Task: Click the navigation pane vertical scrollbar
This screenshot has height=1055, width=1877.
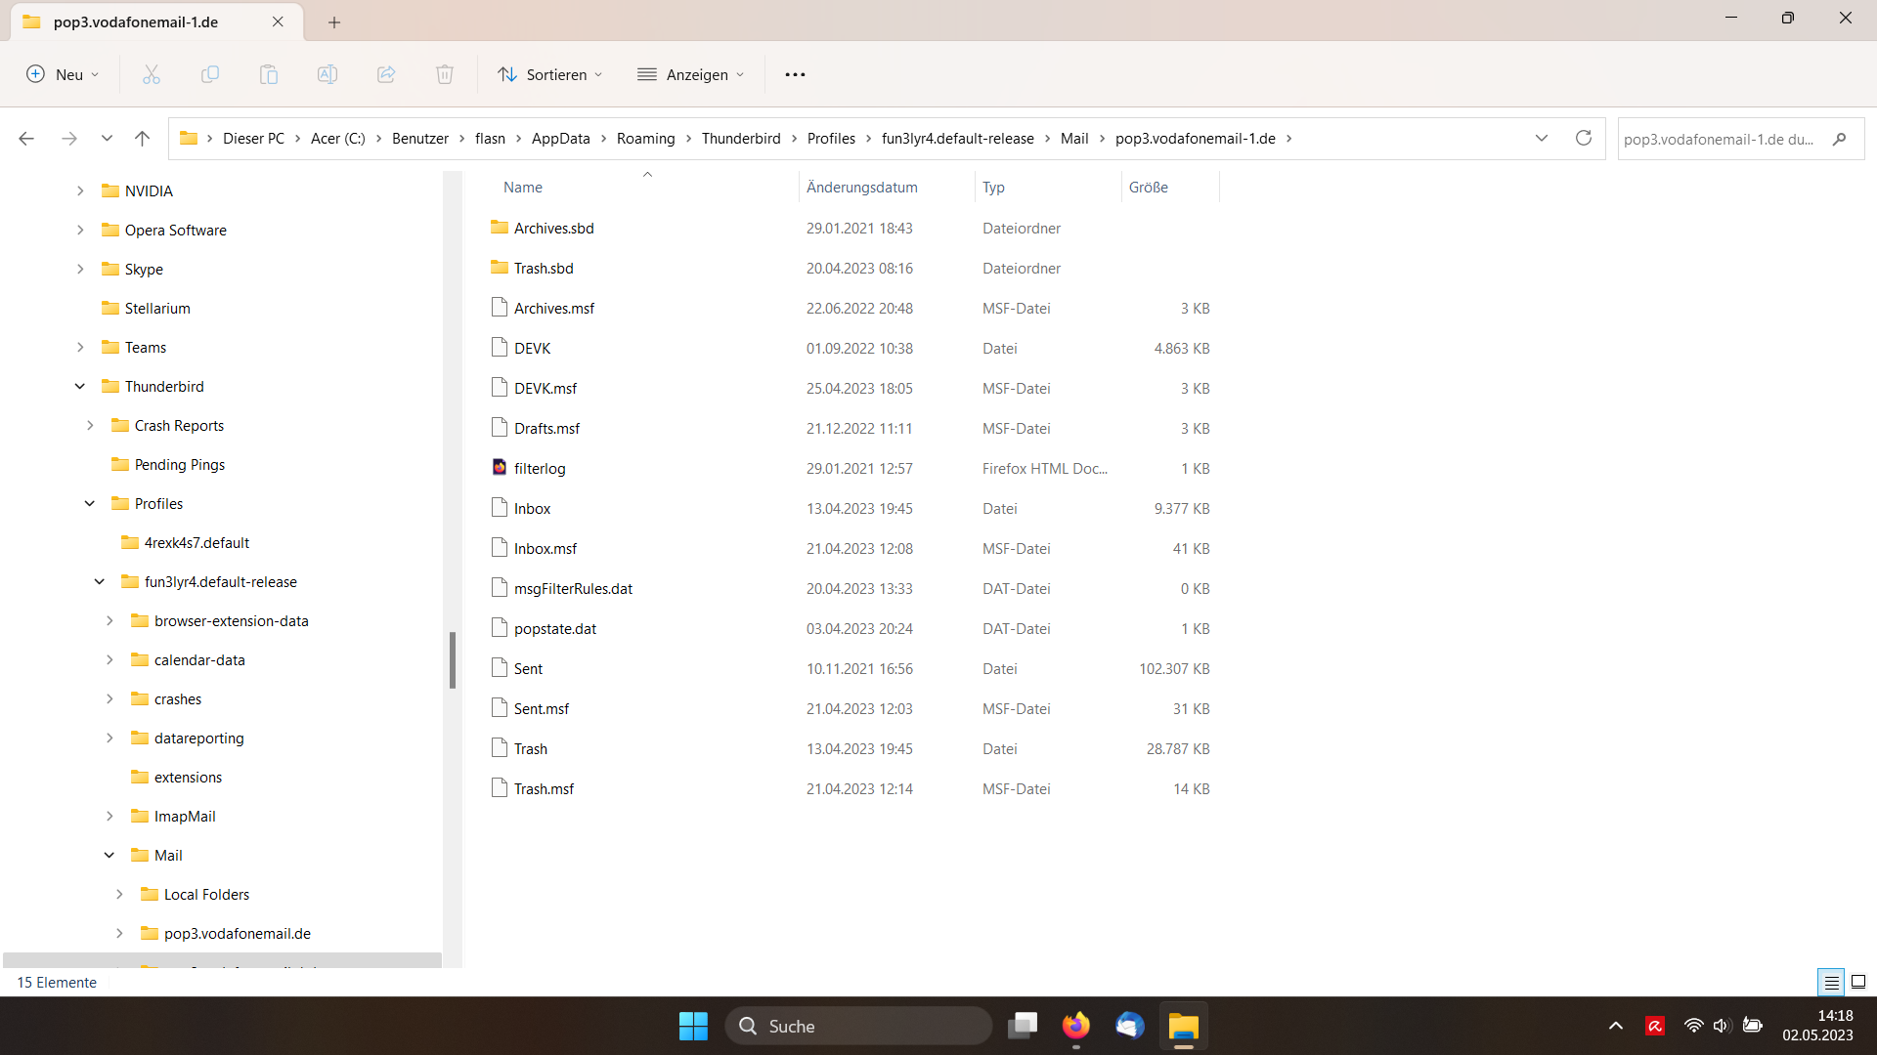Action: click(453, 659)
